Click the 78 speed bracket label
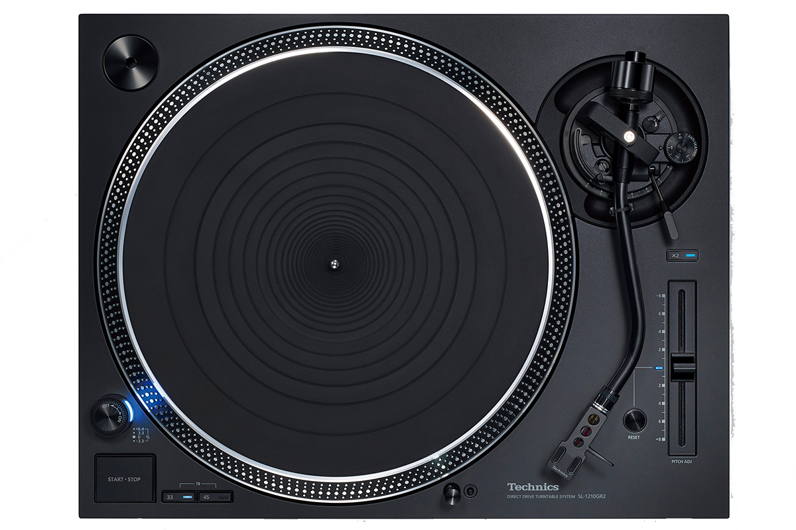This screenshot has height=530, width=796. tap(198, 484)
